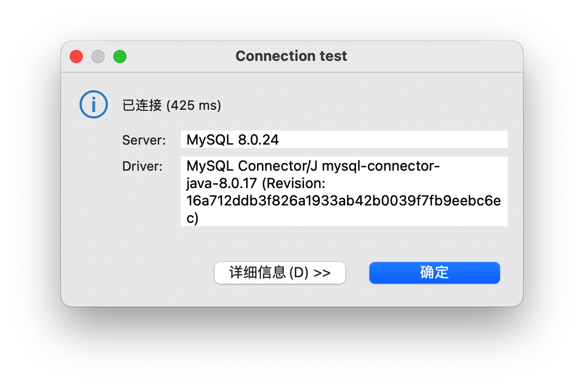Close the Connection test dialog

(x=76, y=57)
